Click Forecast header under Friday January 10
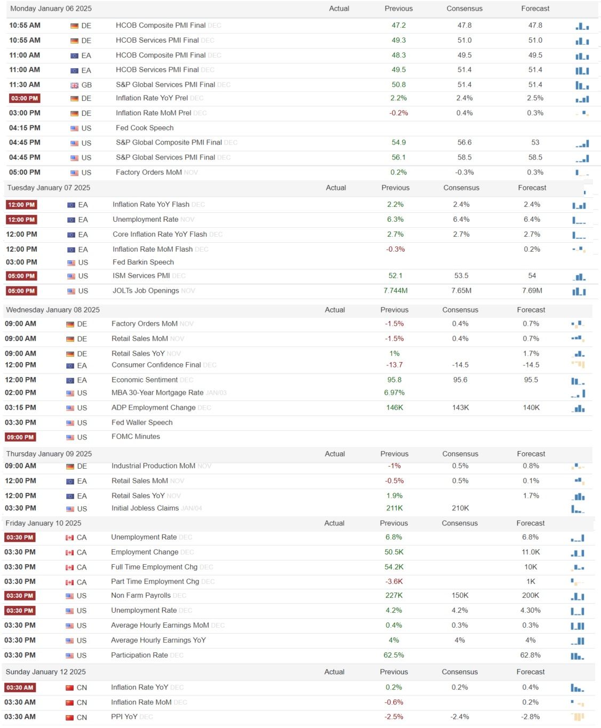601x728 pixels. pos(531,523)
